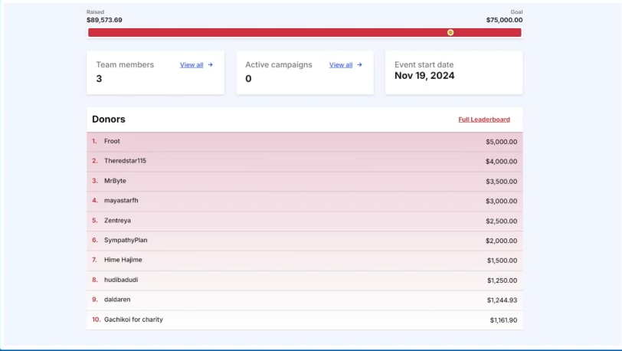Click the Donors heading
The width and height of the screenshot is (622, 351).
click(x=109, y=119)
